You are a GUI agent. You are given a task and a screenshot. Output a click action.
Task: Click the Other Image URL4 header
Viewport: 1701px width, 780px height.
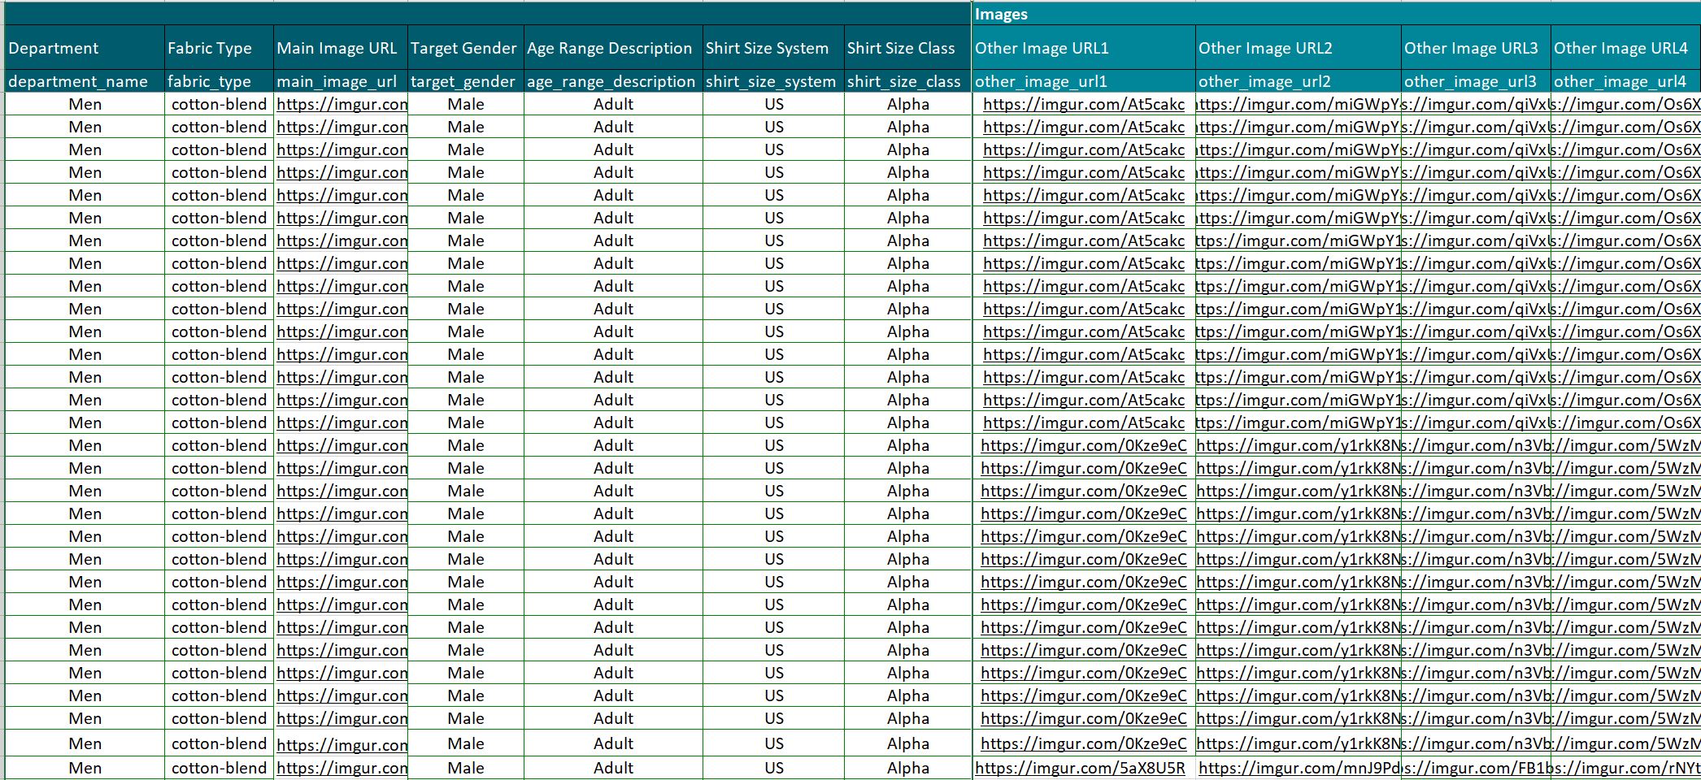coord(1625,48)
